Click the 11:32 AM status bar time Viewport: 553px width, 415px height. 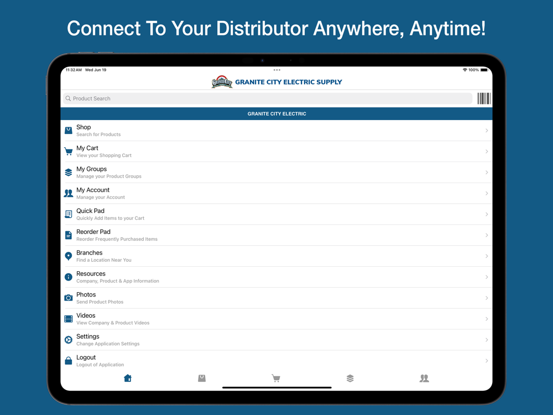point(74,70)
